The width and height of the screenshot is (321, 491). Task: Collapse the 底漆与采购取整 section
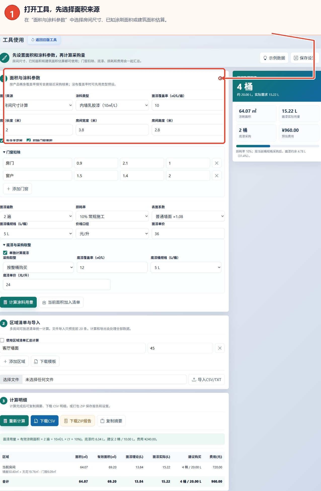click(17, 245)
